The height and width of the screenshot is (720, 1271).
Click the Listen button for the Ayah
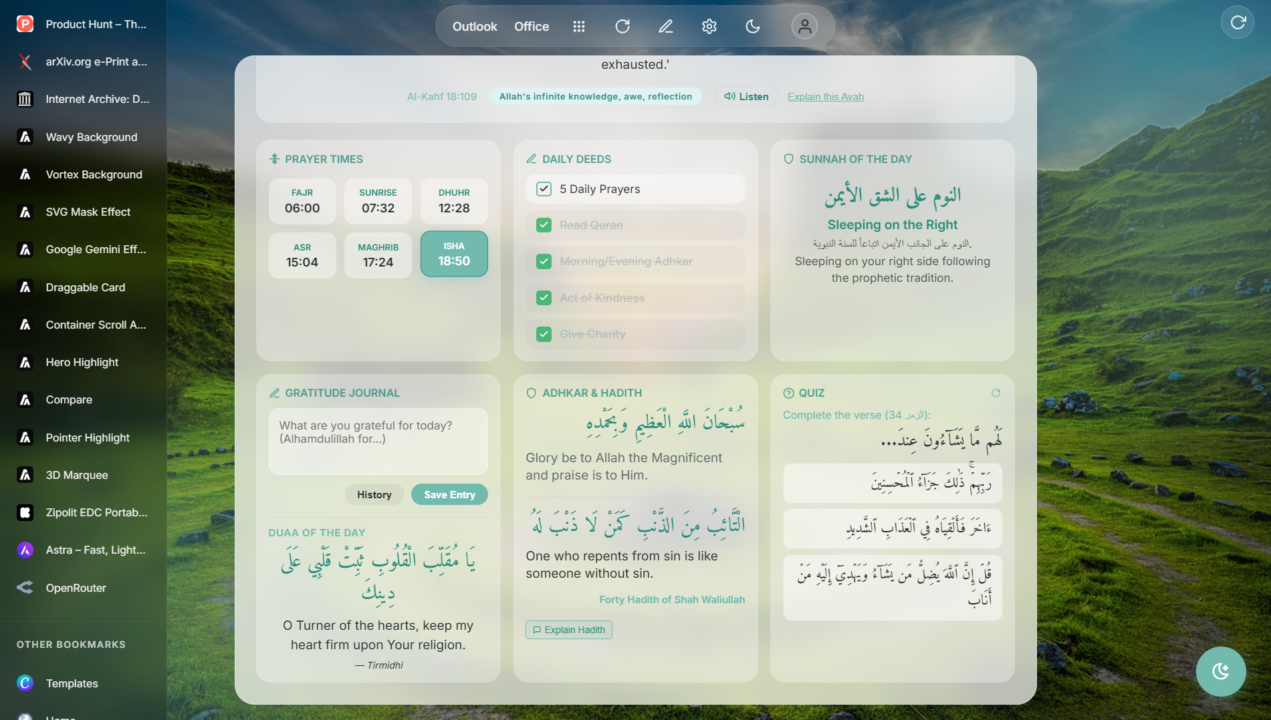click(745, 96)
